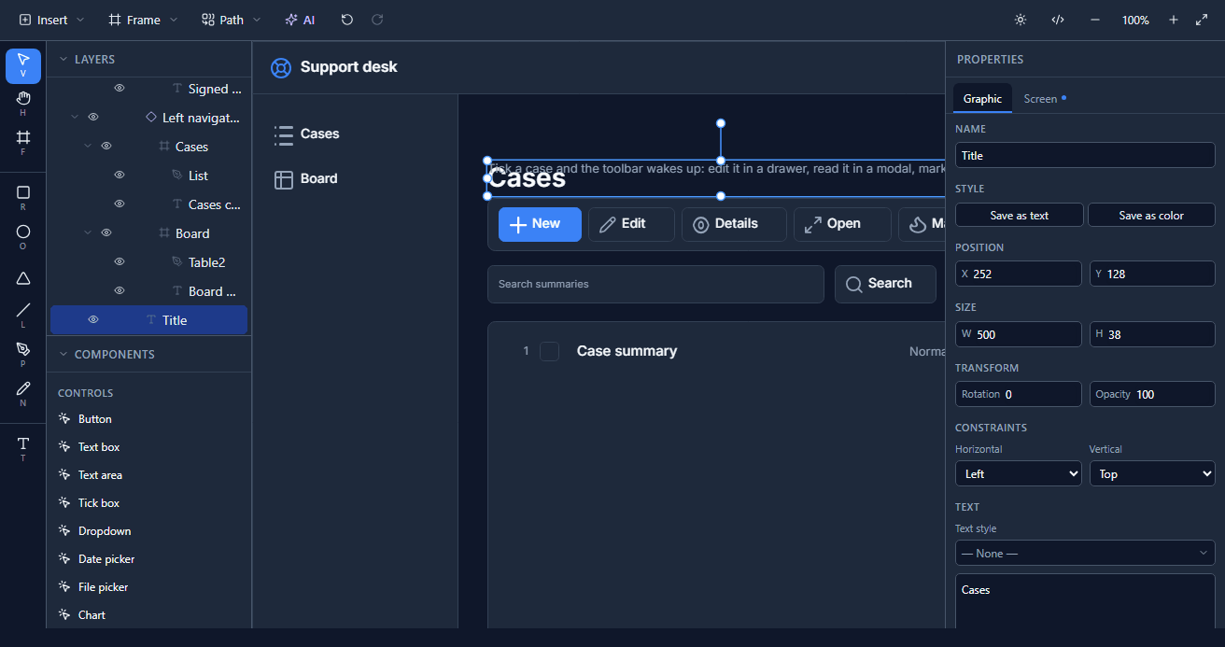Select the Text tool
The image size is (1225, 647).
pyautogui.click(x=23, y=447)
